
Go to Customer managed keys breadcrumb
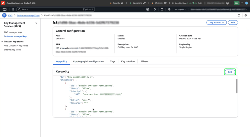pyautogui.click(x=28, y=15)
